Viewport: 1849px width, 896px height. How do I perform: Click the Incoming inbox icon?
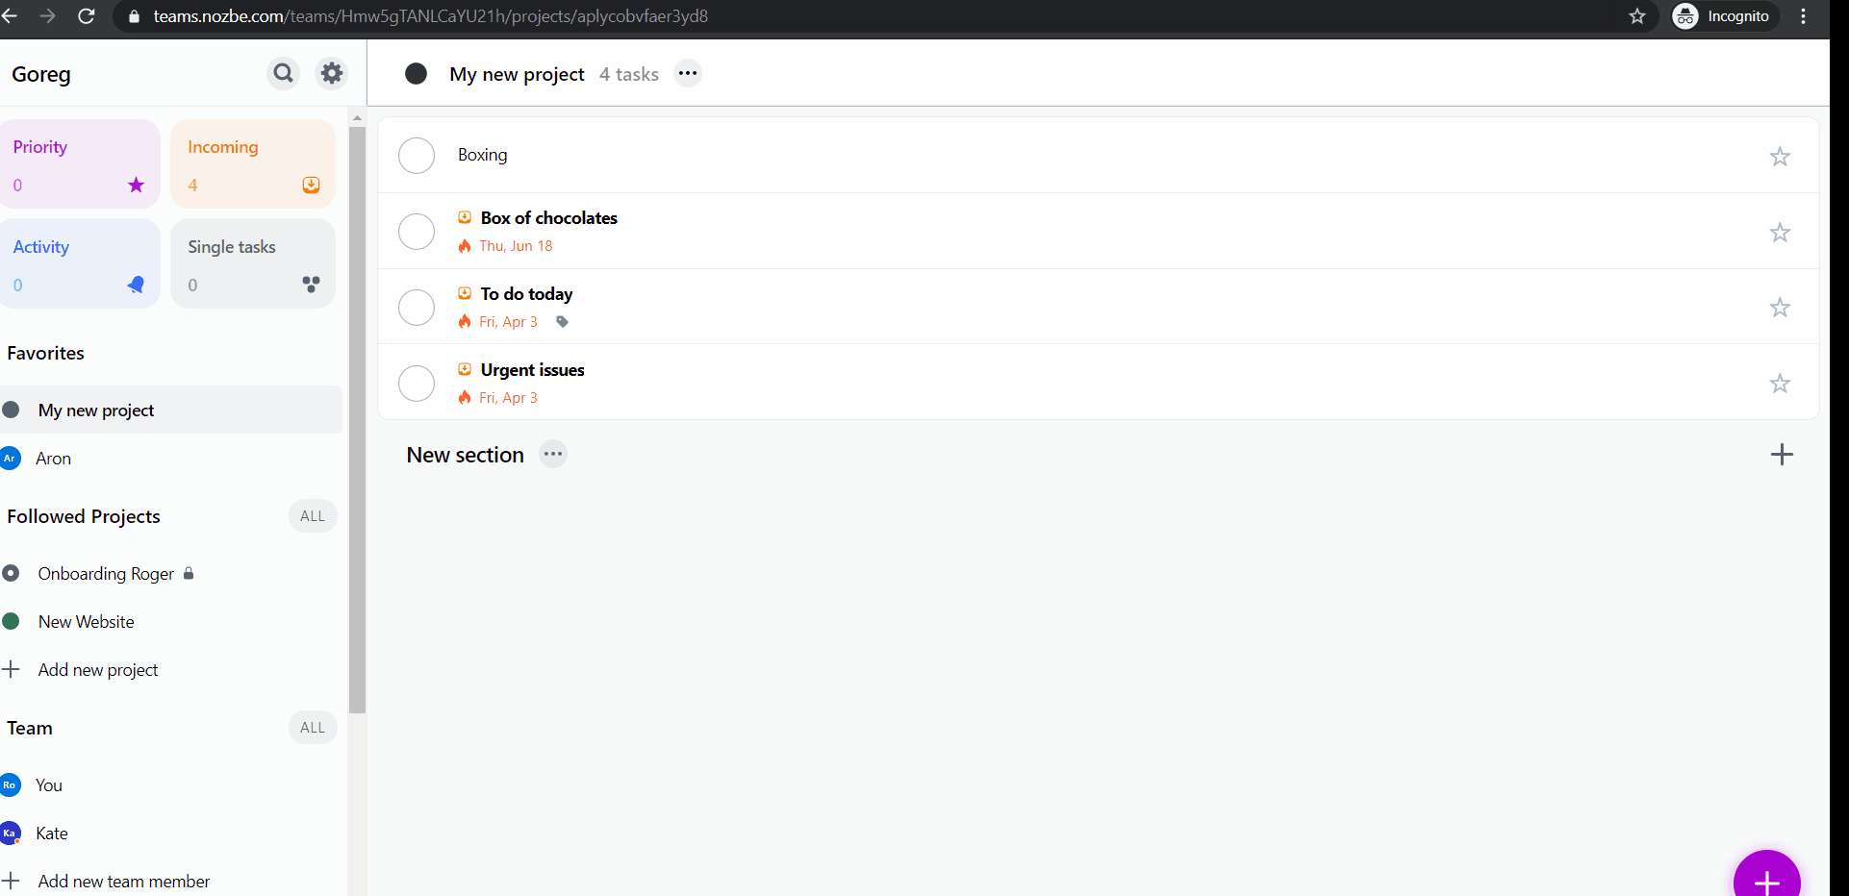[311, 185]
